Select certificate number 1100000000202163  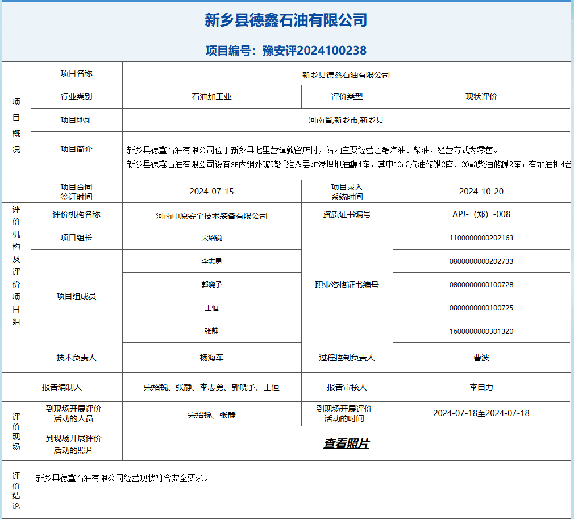[x=481, y=238]
